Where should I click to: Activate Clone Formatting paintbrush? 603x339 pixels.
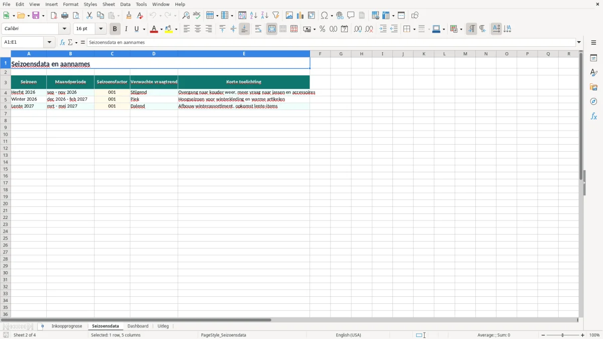coord(129,16)
